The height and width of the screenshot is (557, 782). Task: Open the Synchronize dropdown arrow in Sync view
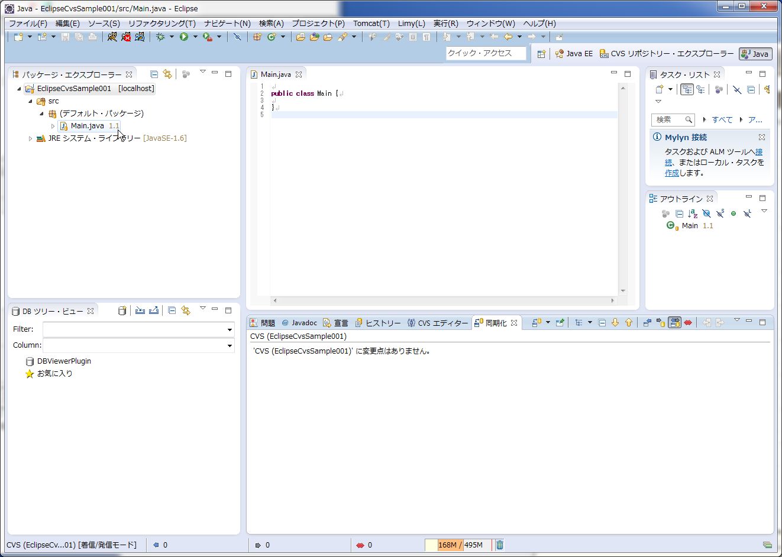click(x=548, y=323)
